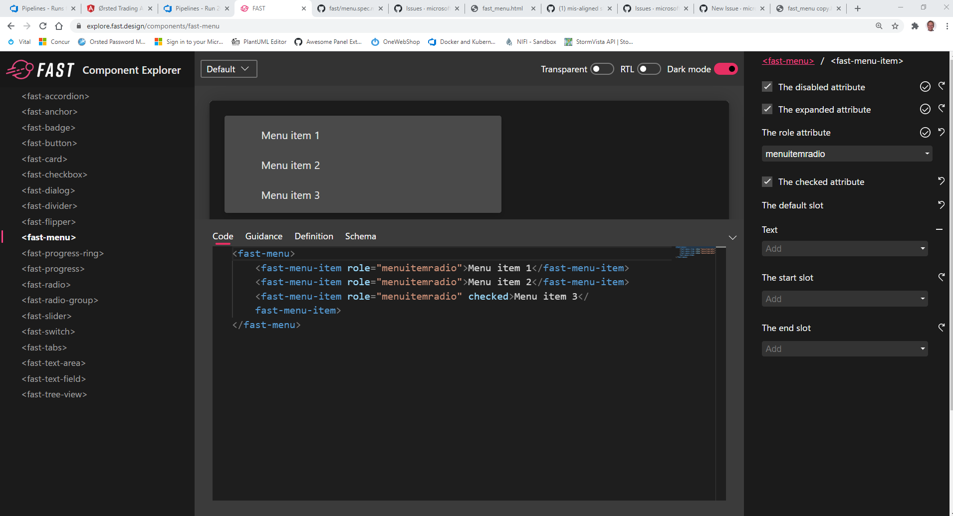953x516 pixels.
Task: Click the redo arrow beside the expanded attribute
Action: tap(942, 108)
